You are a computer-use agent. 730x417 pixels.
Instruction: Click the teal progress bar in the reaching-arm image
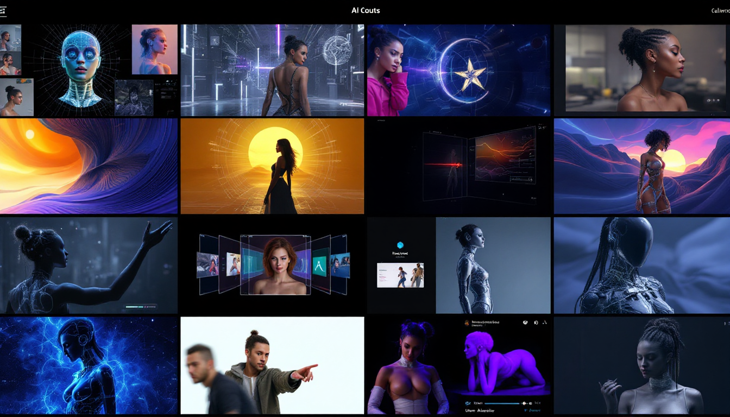click(x=141, y=307)
